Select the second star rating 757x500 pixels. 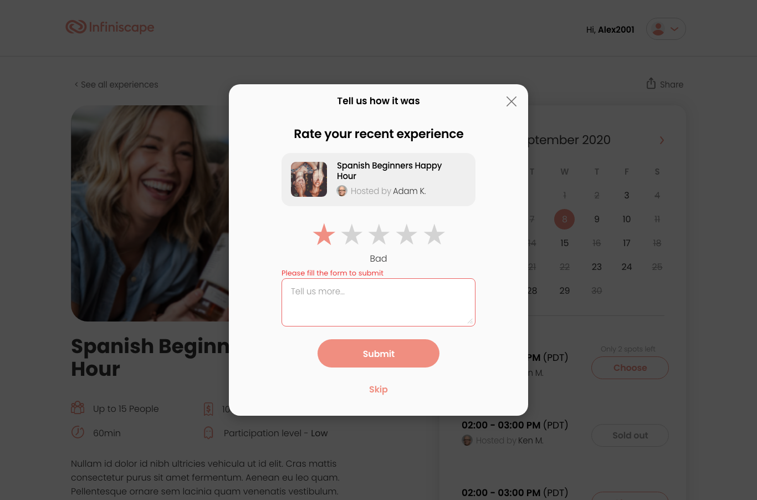point(352,234)
